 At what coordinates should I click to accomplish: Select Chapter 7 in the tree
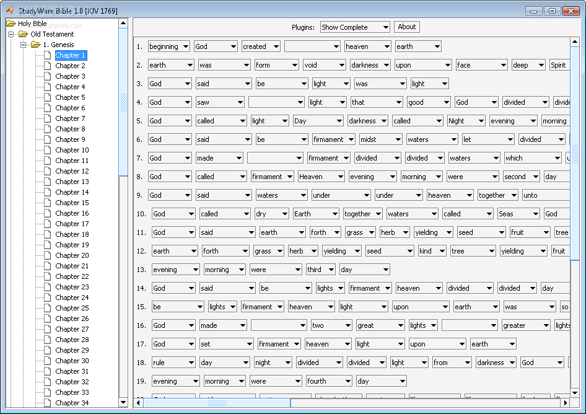click(x=70, y=118)
